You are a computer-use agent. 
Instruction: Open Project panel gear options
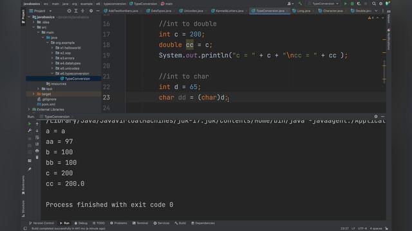pyautogui.click(x=91, y=11)
